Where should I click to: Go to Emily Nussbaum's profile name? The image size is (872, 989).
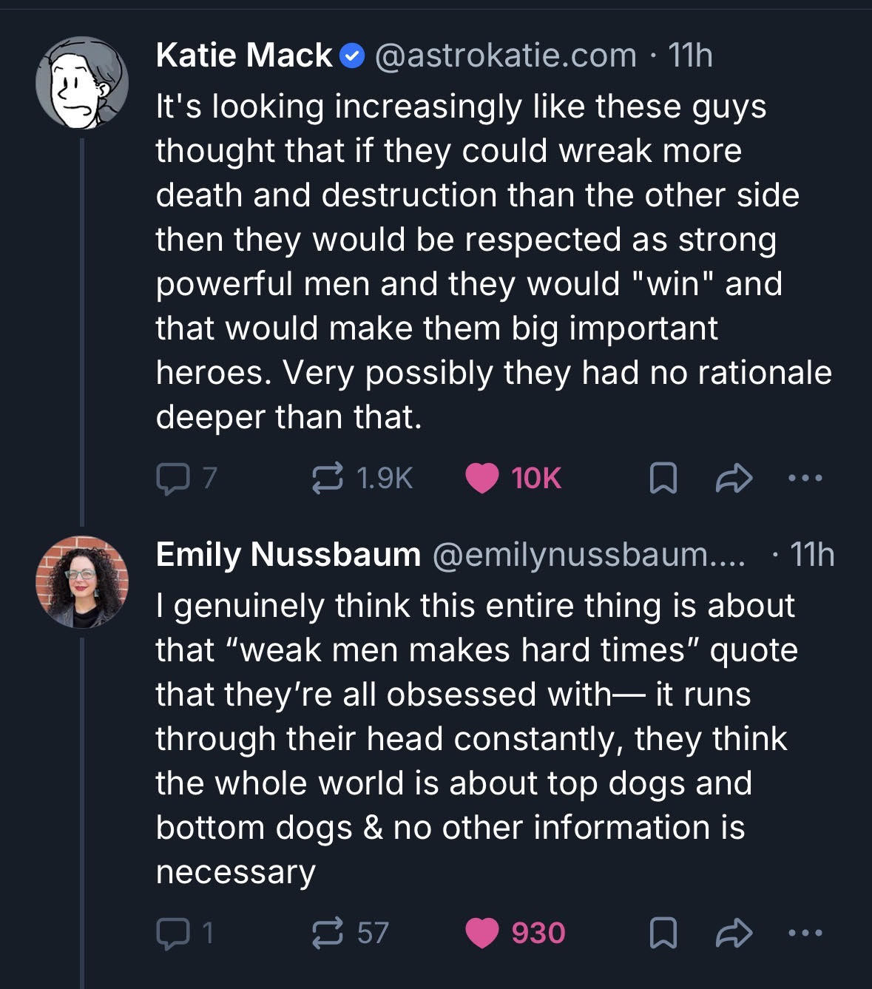(288, 555)
